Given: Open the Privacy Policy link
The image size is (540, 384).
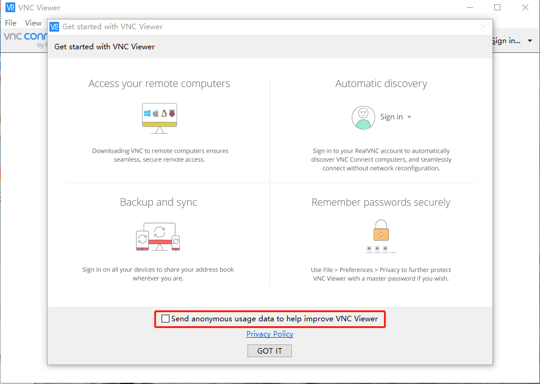Looking at the screenshot, I should (x=269, y=334).
